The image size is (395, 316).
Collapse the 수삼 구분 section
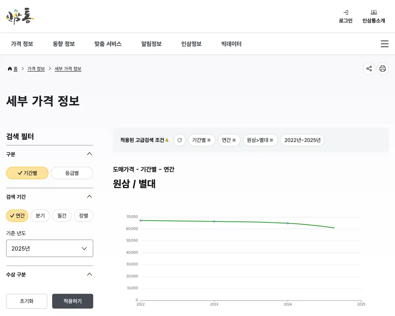(x=89, y=274)
